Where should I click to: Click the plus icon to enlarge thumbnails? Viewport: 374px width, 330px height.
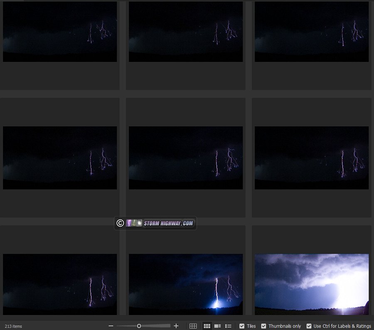coord(176,326)
